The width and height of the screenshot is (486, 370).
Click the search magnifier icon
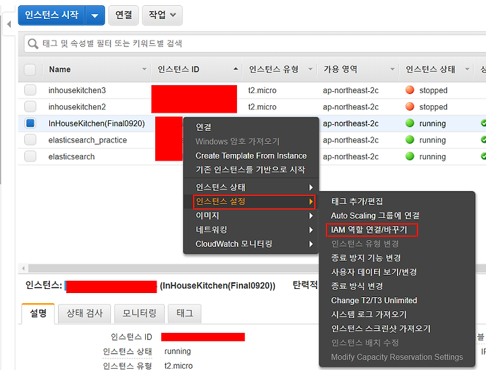click(33, 44)
